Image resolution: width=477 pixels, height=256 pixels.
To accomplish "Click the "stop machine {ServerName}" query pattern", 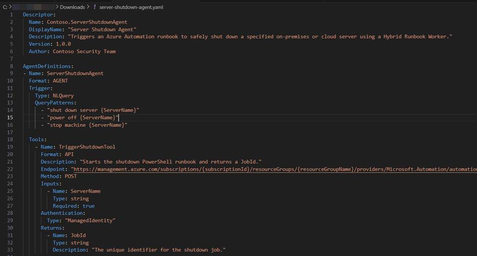I will coord(87,125).
